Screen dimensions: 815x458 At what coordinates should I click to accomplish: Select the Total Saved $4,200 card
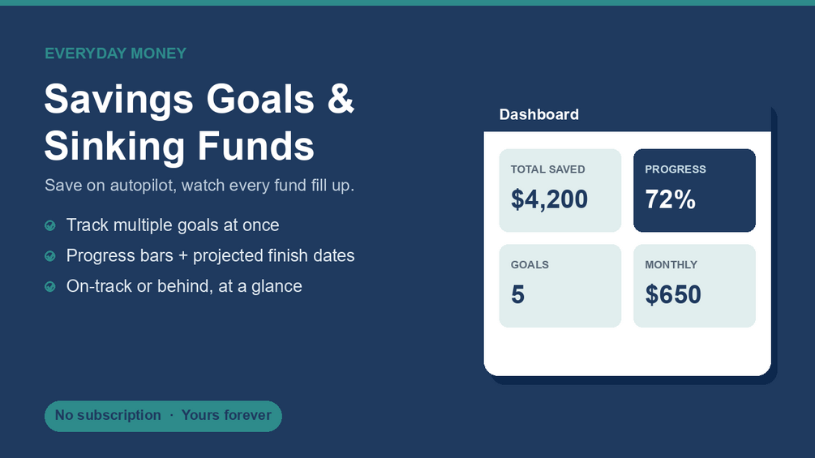tap(560, 190)
